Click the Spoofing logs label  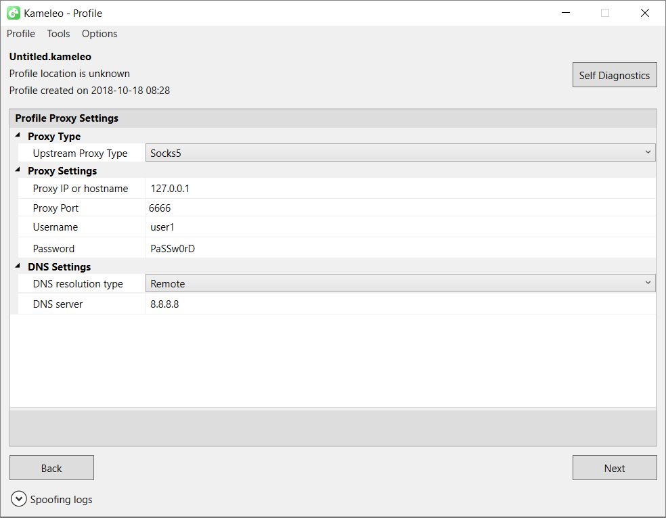coord(61,499)
